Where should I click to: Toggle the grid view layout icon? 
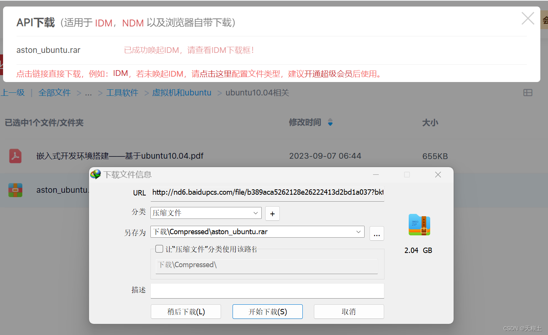pos(528,93)
